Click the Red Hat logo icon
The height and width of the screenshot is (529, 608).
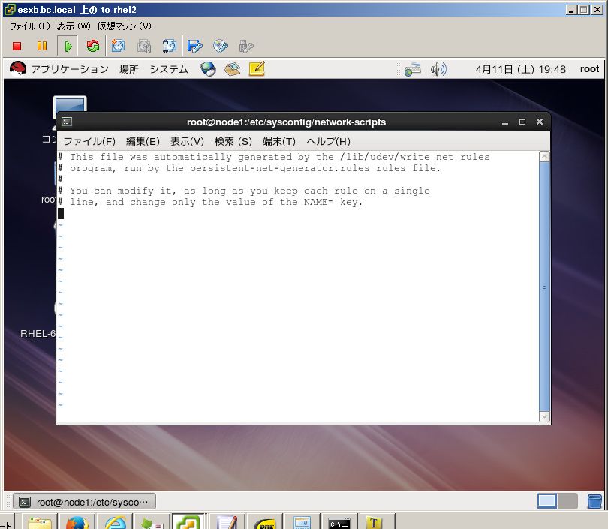(x=18, y=68)
